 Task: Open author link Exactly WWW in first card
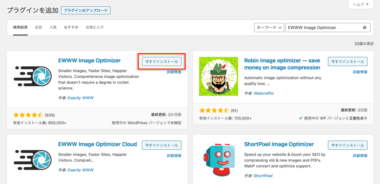tap(81, 98)
